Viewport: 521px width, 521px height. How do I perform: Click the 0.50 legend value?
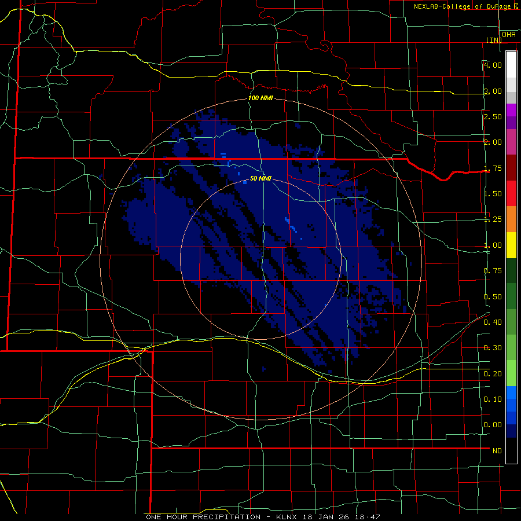click(x=493, y=297)
